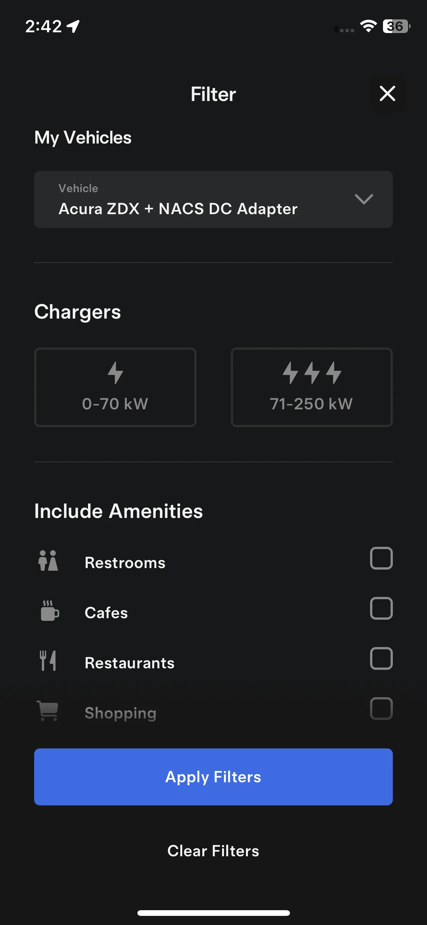Toggle the Shopping amenity checkbox
Viewport: 427px width, 925px height.
(381, 709)
